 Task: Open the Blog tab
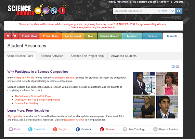tap(91, 36)
